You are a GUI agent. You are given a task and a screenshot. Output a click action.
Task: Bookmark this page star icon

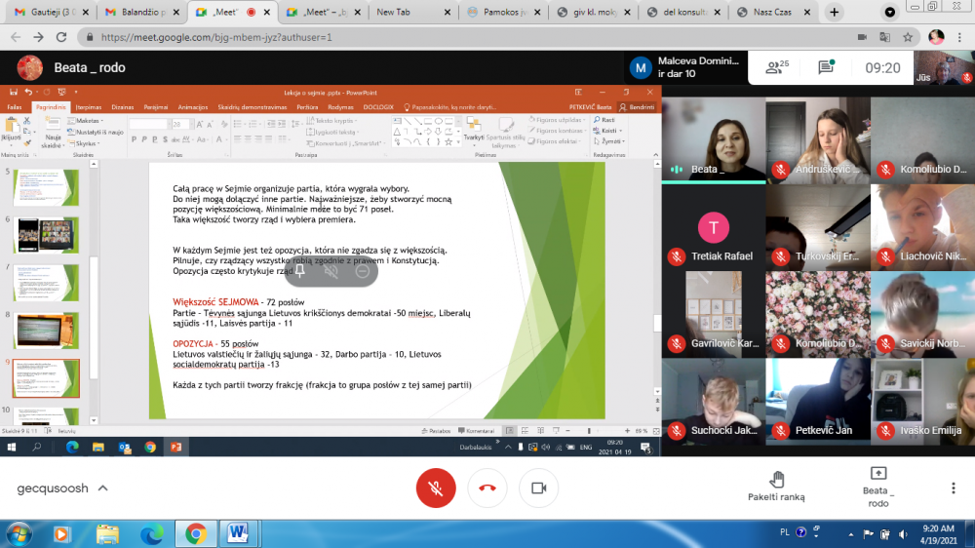coord(908,37)
